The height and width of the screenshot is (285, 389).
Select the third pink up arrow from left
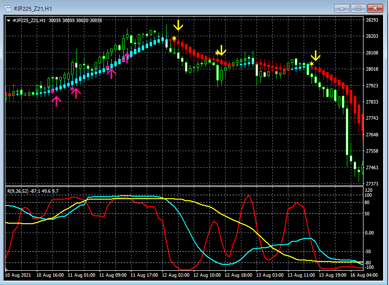click(111, 74)
